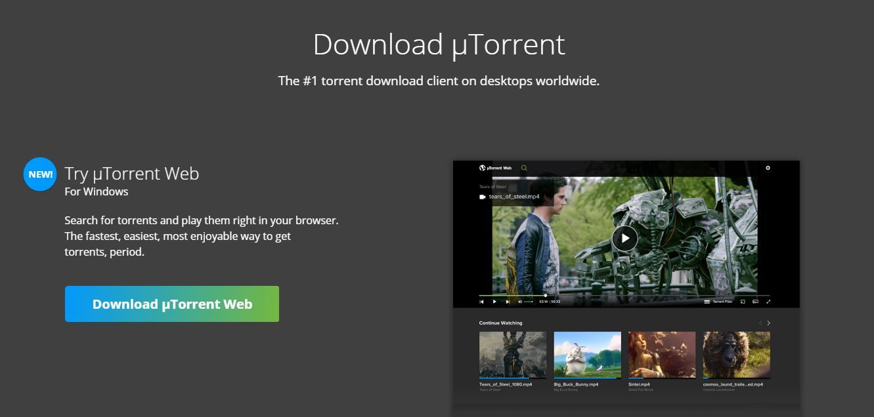874x417 pixels.
Task: Click the left arrow in Continue Watching
Action: tap(760, 323)
